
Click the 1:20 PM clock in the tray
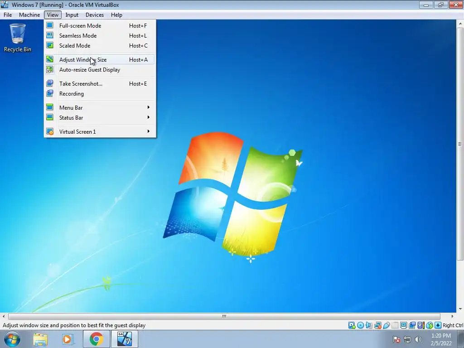click(x=441, y=336)
